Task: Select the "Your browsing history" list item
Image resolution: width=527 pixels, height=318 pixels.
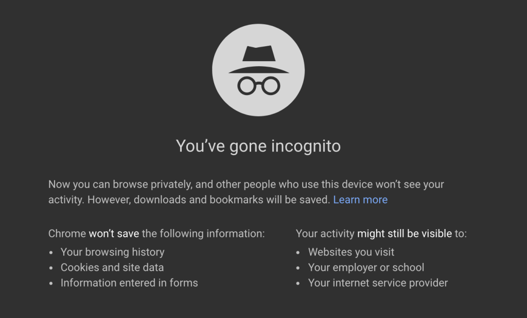Action: click(x=112, y=252)
